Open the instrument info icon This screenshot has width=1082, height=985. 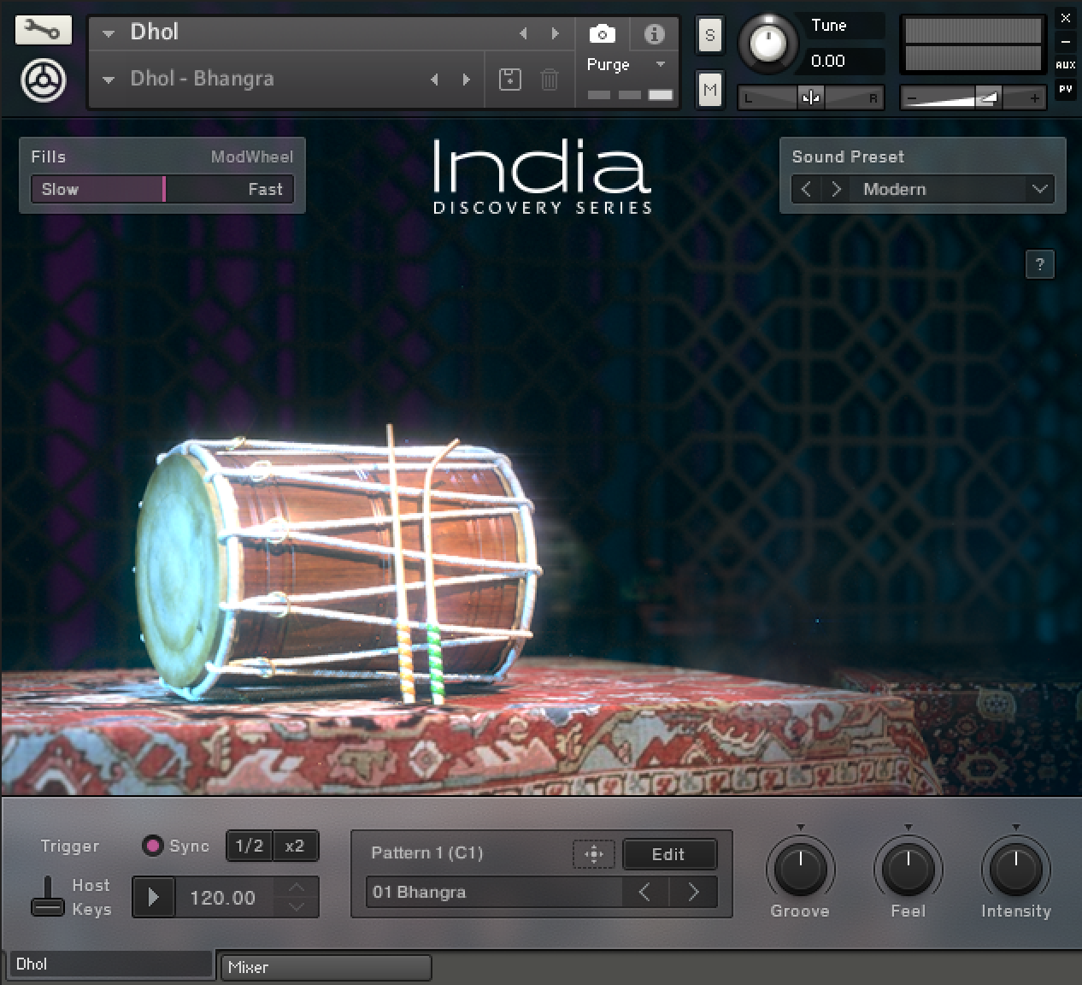pos(654,34)
